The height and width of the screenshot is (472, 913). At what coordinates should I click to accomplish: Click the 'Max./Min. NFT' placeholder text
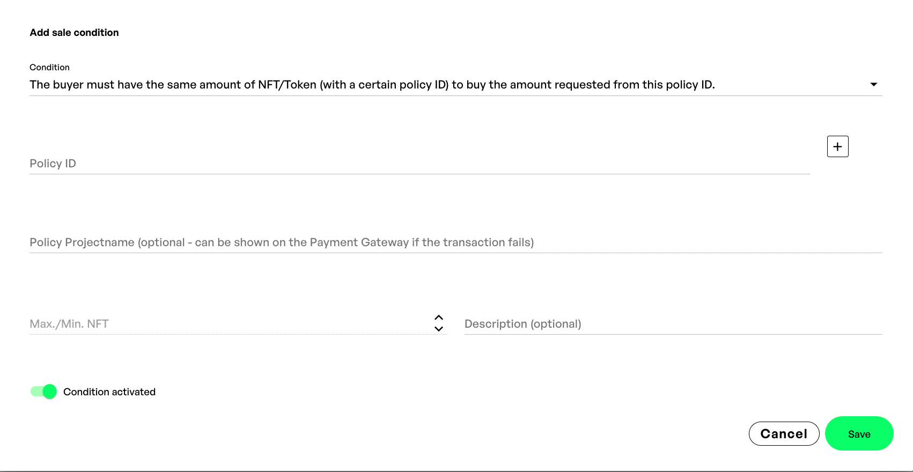click(69, 324)
